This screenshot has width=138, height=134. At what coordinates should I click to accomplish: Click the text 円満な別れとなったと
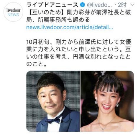coord(102,57)
